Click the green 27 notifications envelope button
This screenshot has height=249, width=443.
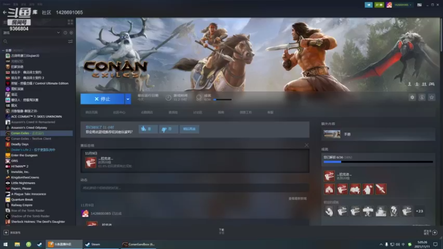[379, 5]
